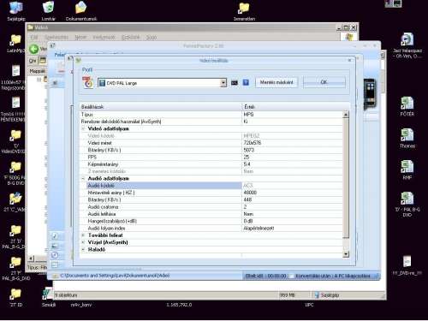Select the FŐTÉR spreadsheet desktop icon
The width and height of the screenshot is (428, 321).
[407, 106]
